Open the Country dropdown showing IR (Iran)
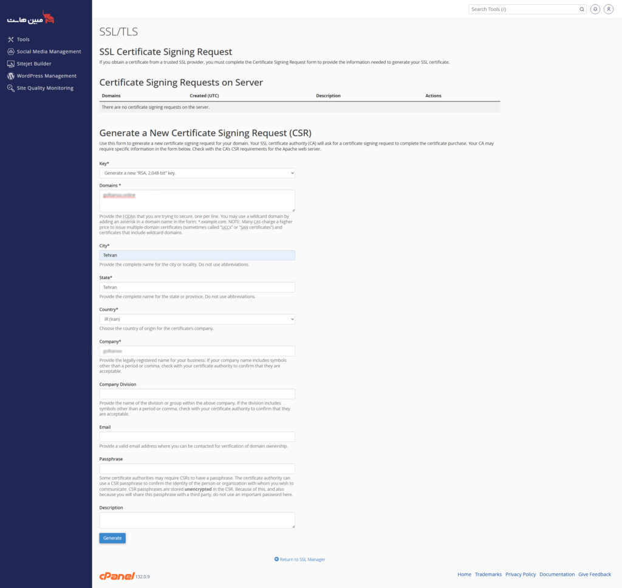622x588 pixels. pyautogui.click(x=197, y=319)
